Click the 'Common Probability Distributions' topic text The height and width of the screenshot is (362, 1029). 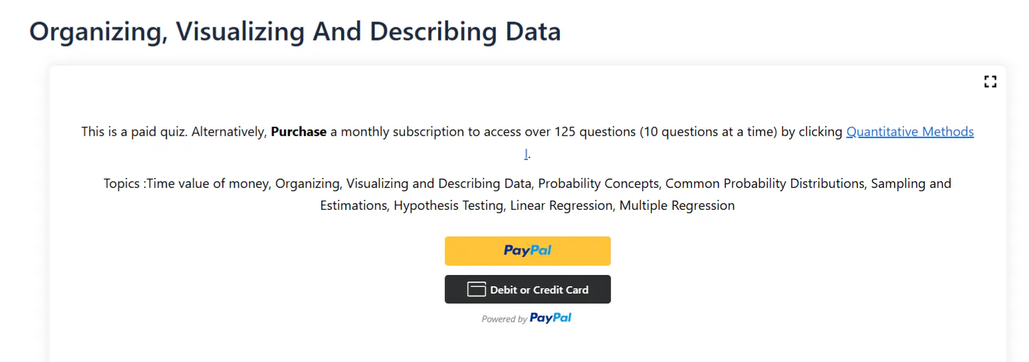coord(764,183)
